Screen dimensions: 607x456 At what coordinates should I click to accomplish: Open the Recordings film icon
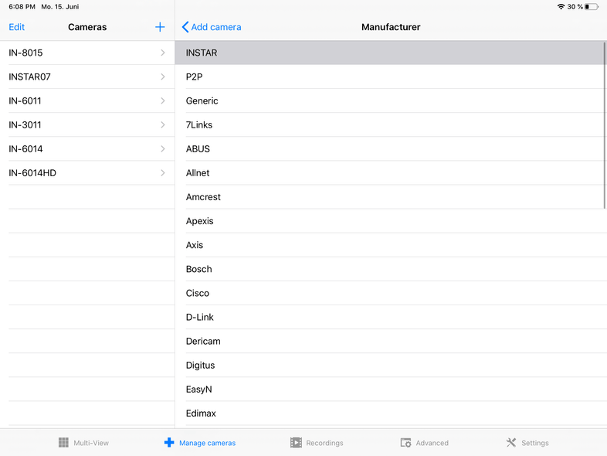click(296, 442)
